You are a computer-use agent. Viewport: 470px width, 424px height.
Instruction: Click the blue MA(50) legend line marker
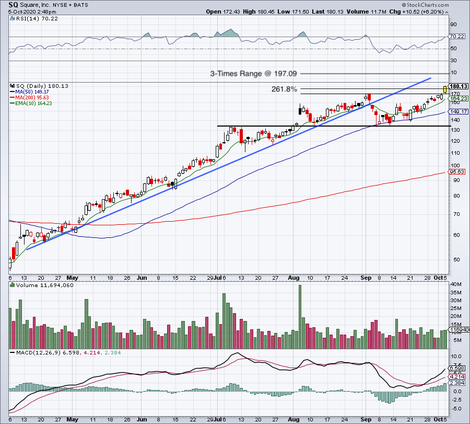[x=13, y=92]
